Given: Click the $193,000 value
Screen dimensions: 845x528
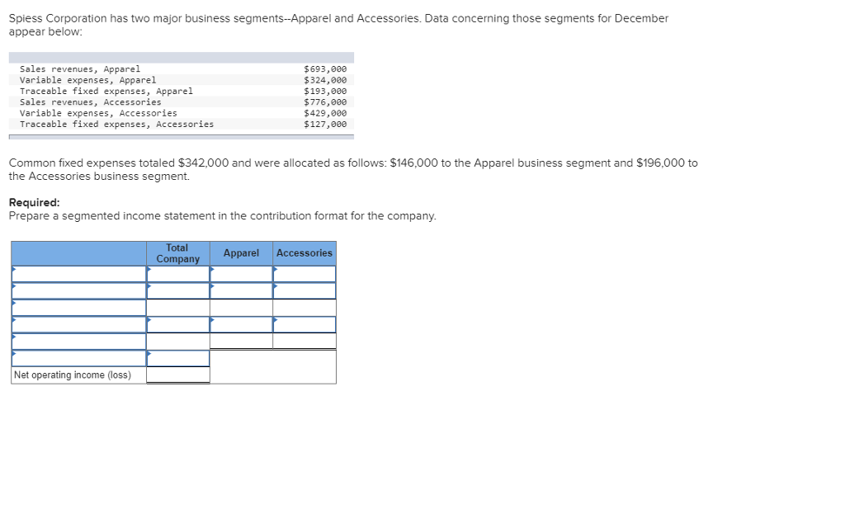Looking at the screenshot, I should [325, 91].
